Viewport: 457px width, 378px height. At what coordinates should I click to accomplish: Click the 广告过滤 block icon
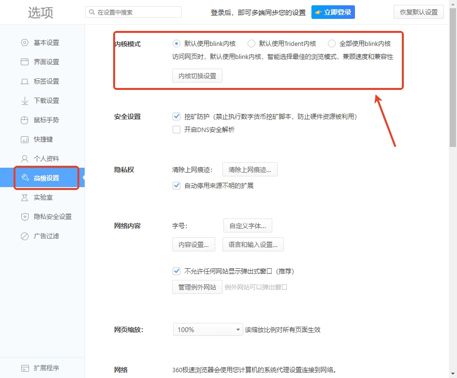pyautogui.click(x=25, y=236)
